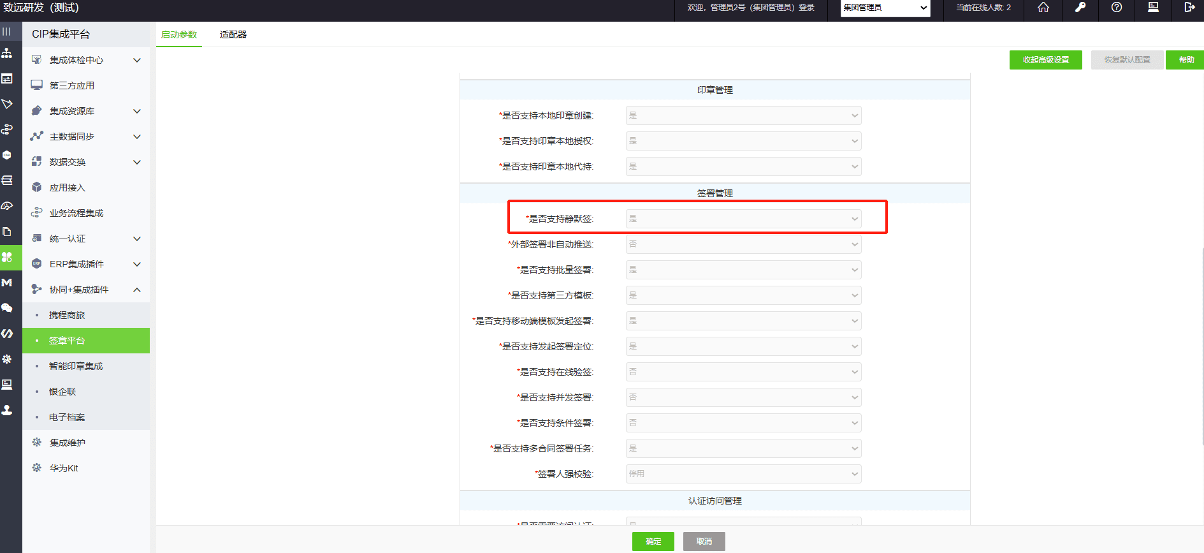Image resolution: width=1204 pixels, height=553 pixels.
Task: Select the green four-leaf icon in left strip
Action: pyautogui.click(x=7, y=257)
